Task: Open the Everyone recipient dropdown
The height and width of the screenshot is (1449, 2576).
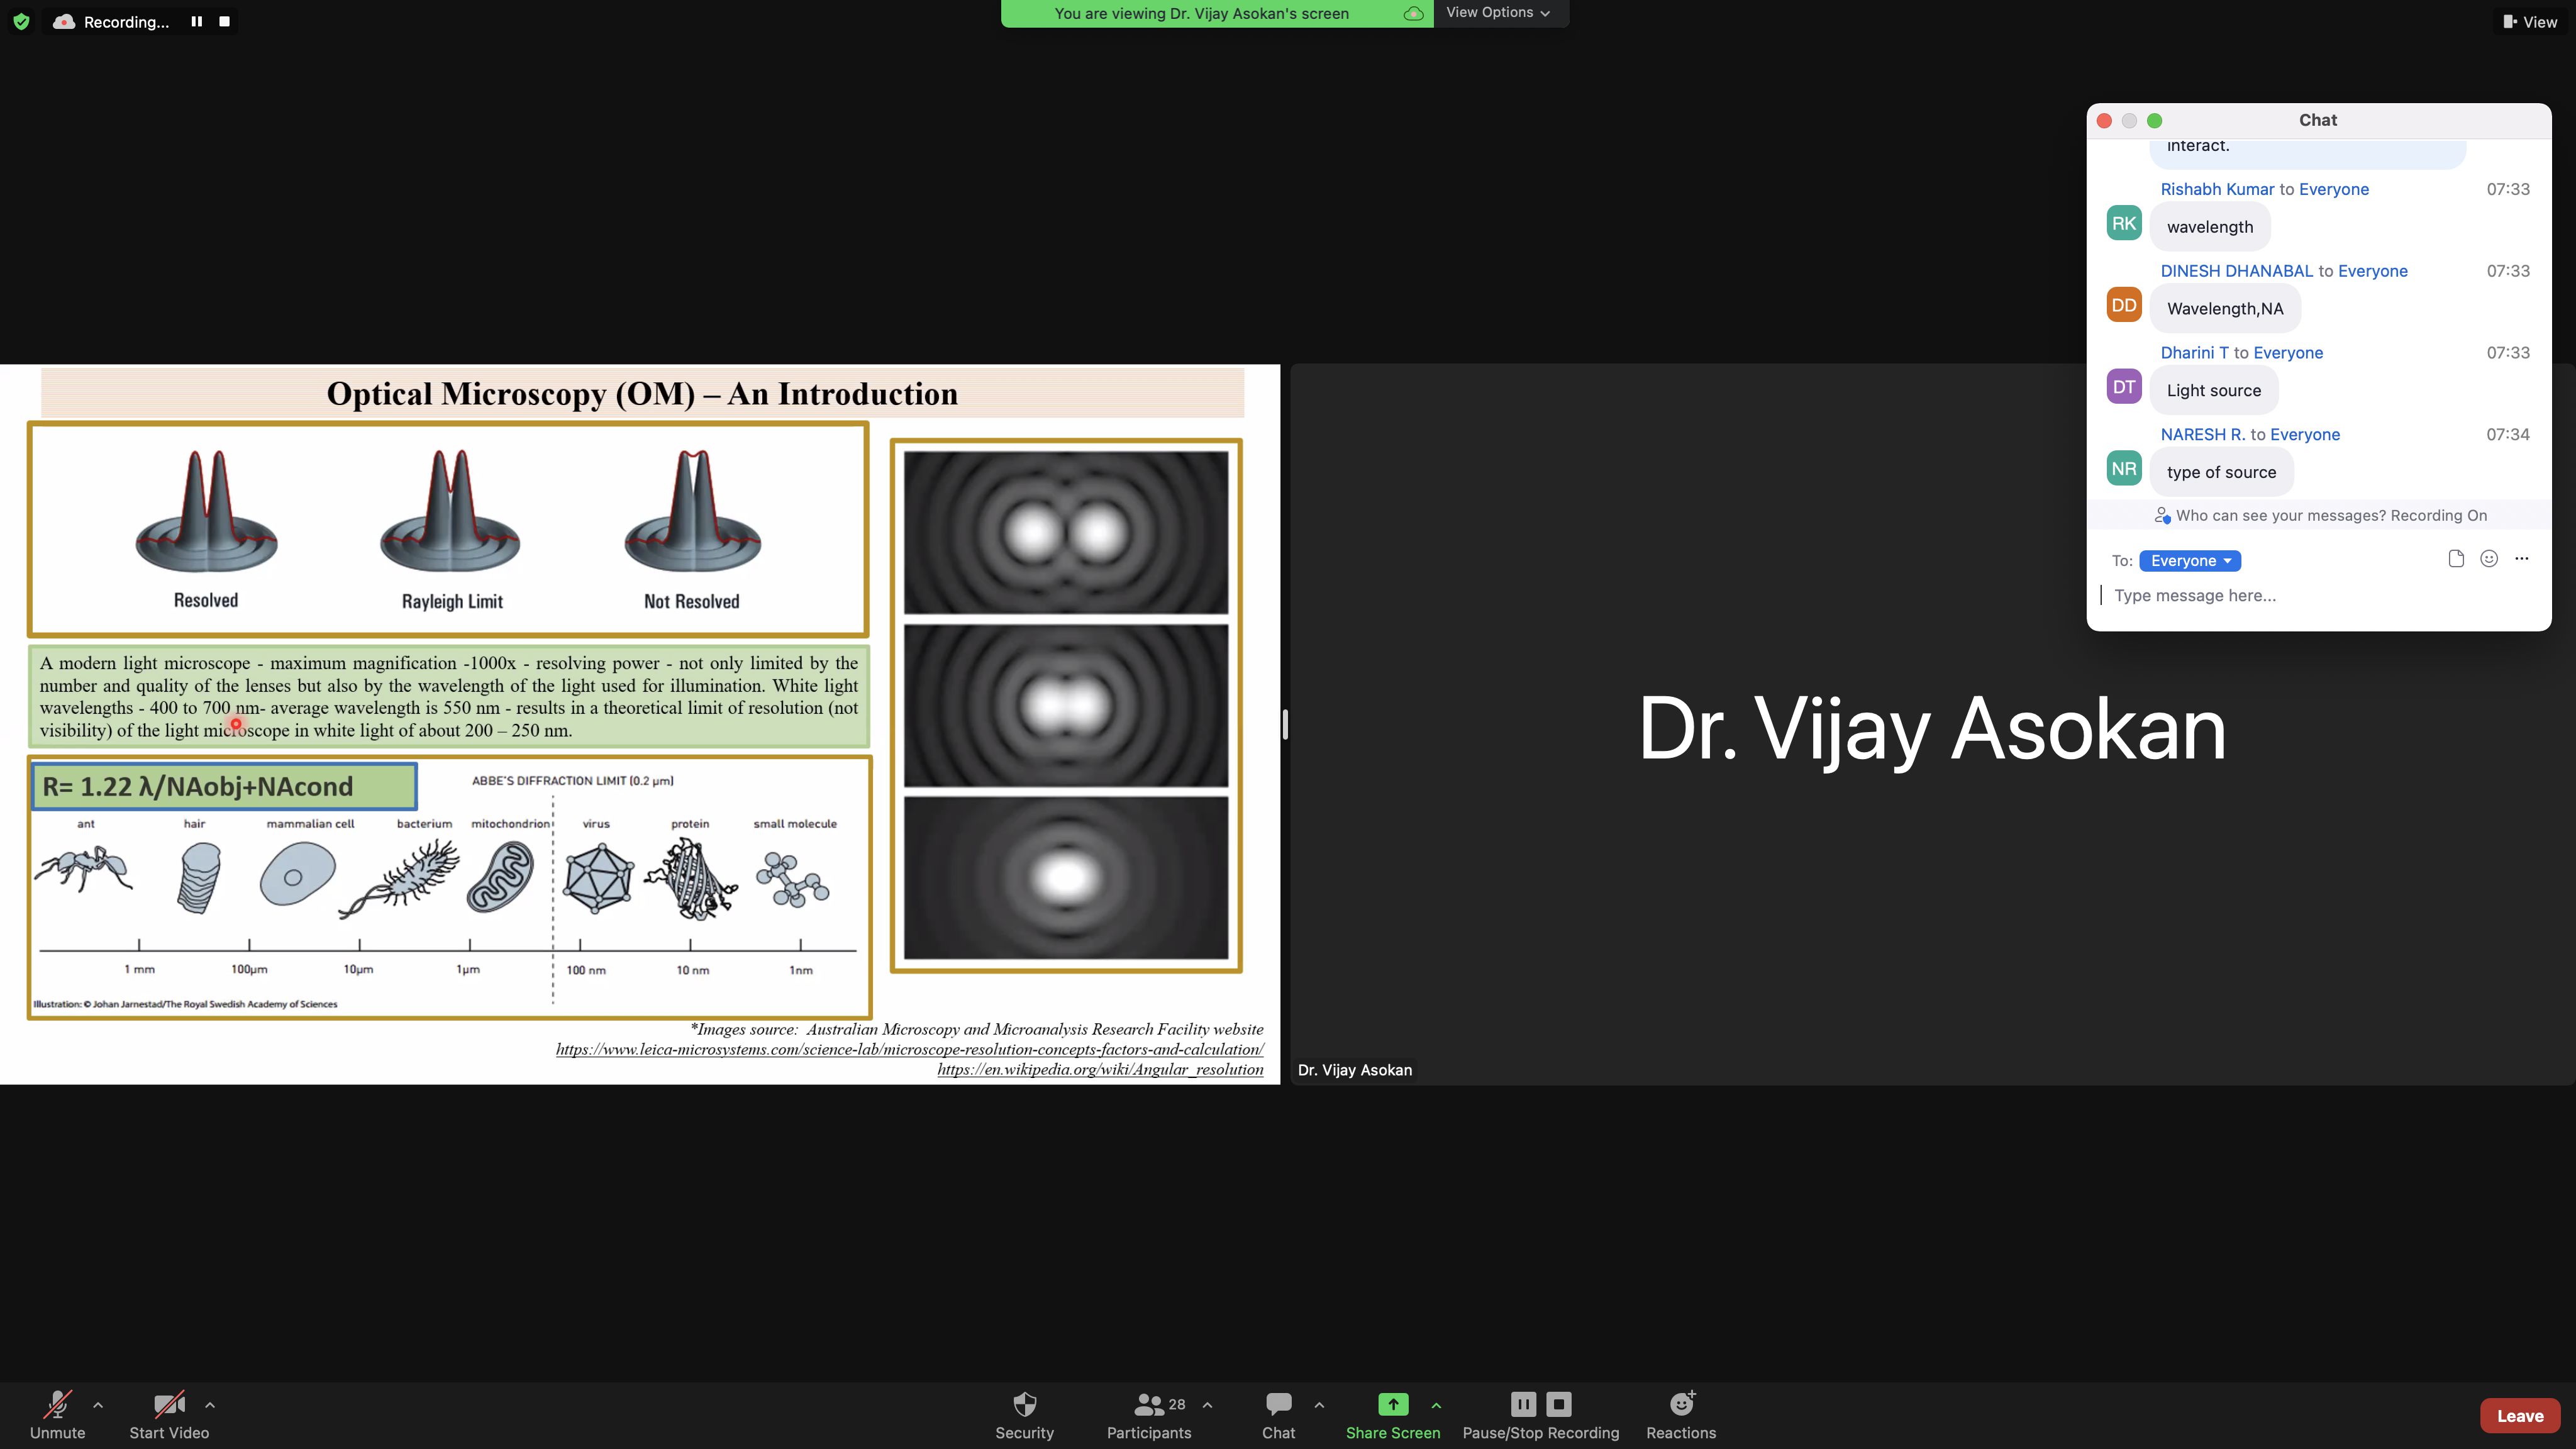Action: 2190,561
